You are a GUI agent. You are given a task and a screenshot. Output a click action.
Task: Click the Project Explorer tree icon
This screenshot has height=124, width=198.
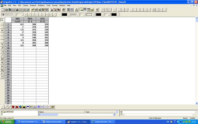point(77,10)
